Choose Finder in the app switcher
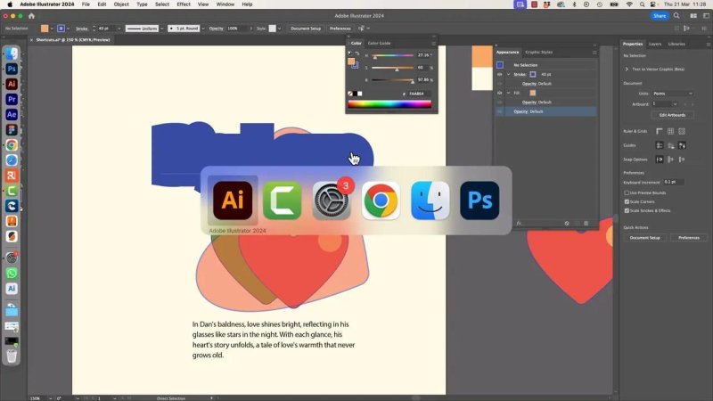 coord(430,200)
